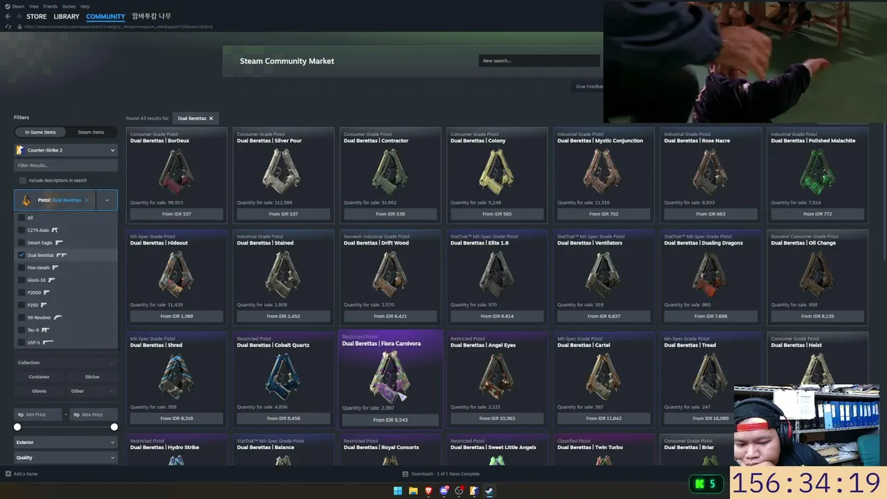Open the Games menu
Screen dimensions: 887x499
(69, 6)
